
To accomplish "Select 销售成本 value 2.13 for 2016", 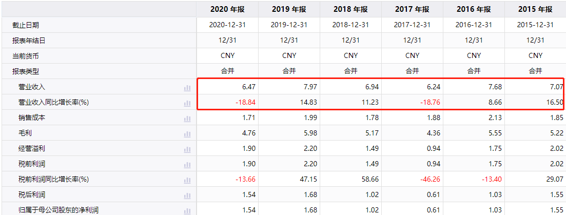I will click(495, 118).
